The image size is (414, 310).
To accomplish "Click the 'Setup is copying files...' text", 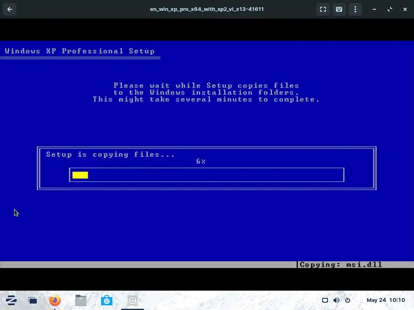I will click(110, 155).
